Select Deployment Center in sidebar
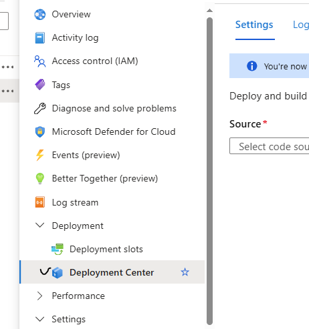This screenshot has width=309, height=329. tap(112, 272)
